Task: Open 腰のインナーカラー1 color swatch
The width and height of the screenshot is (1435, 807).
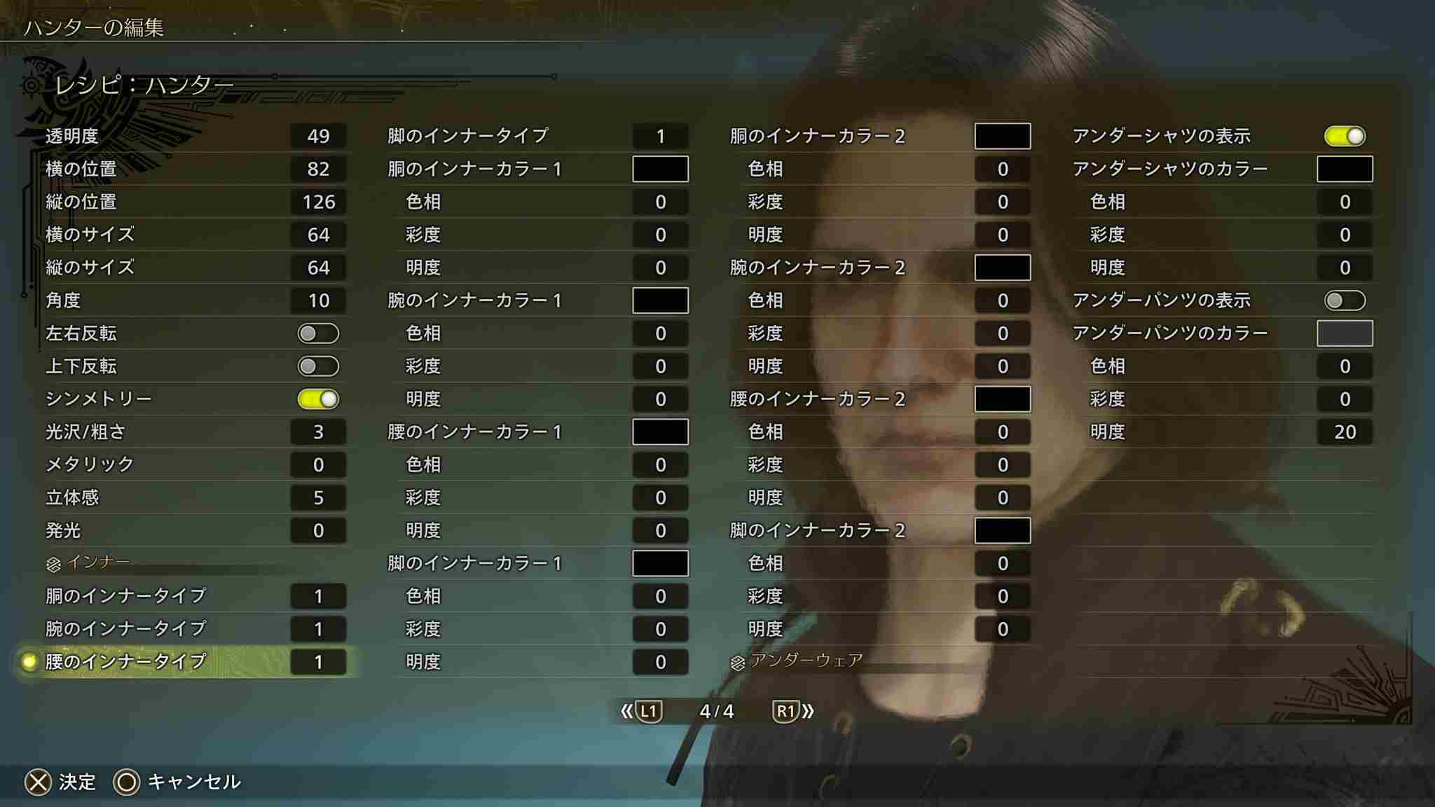Action: click(660, 432)
